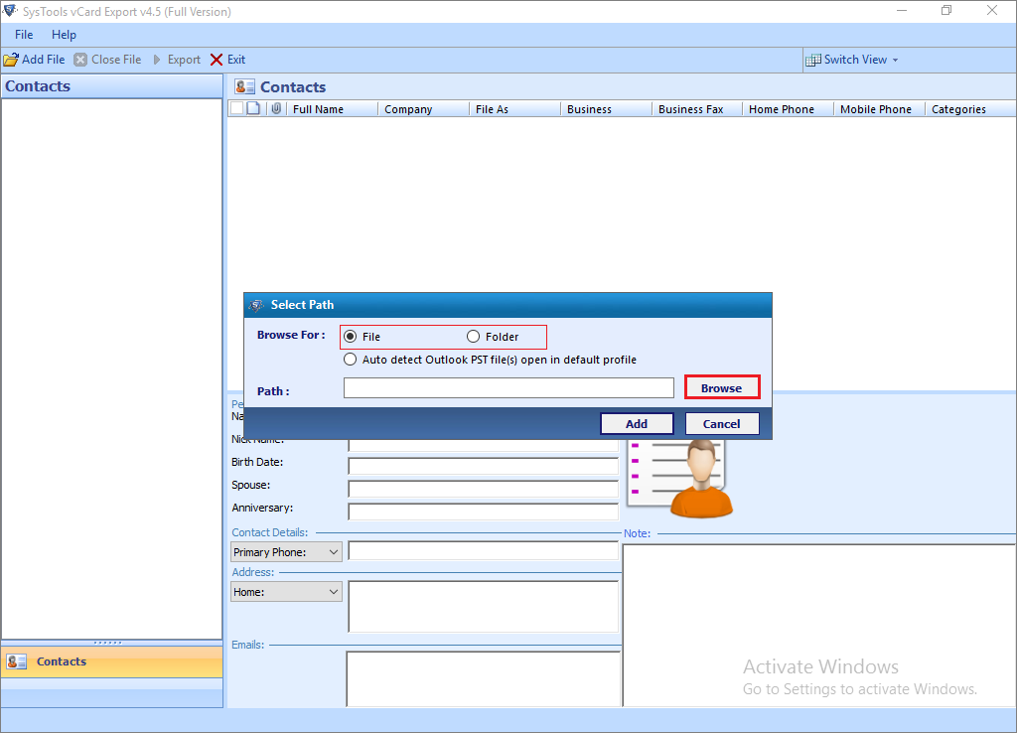
Task: Click the Path input field
Action: tap(509, 388)
